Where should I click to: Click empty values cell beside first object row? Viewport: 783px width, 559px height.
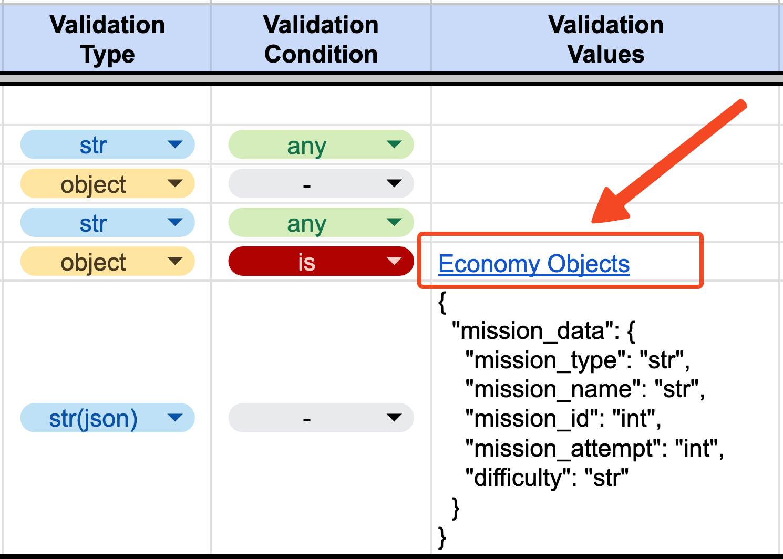click(607, 183)
